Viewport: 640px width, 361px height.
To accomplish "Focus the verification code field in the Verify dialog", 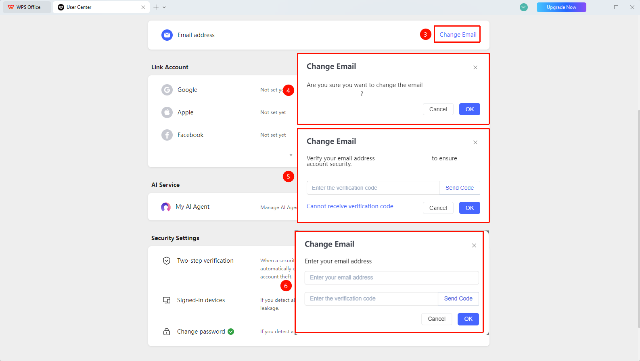I will tap(373, 188).
